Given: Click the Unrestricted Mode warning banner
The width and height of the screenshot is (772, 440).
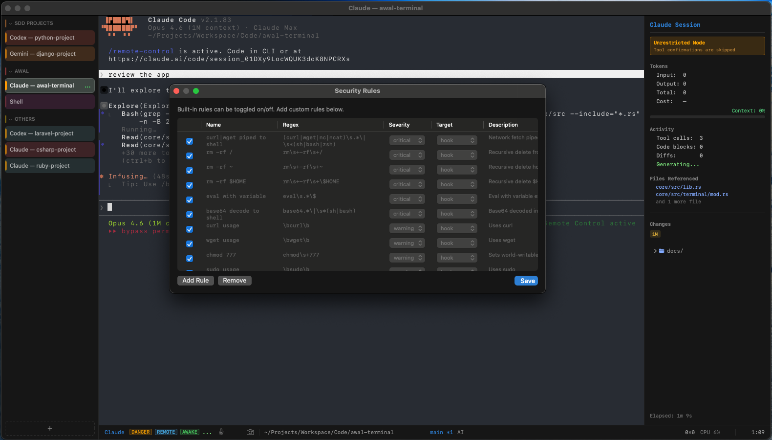Looking at the screenshot, I should [708, 46].
